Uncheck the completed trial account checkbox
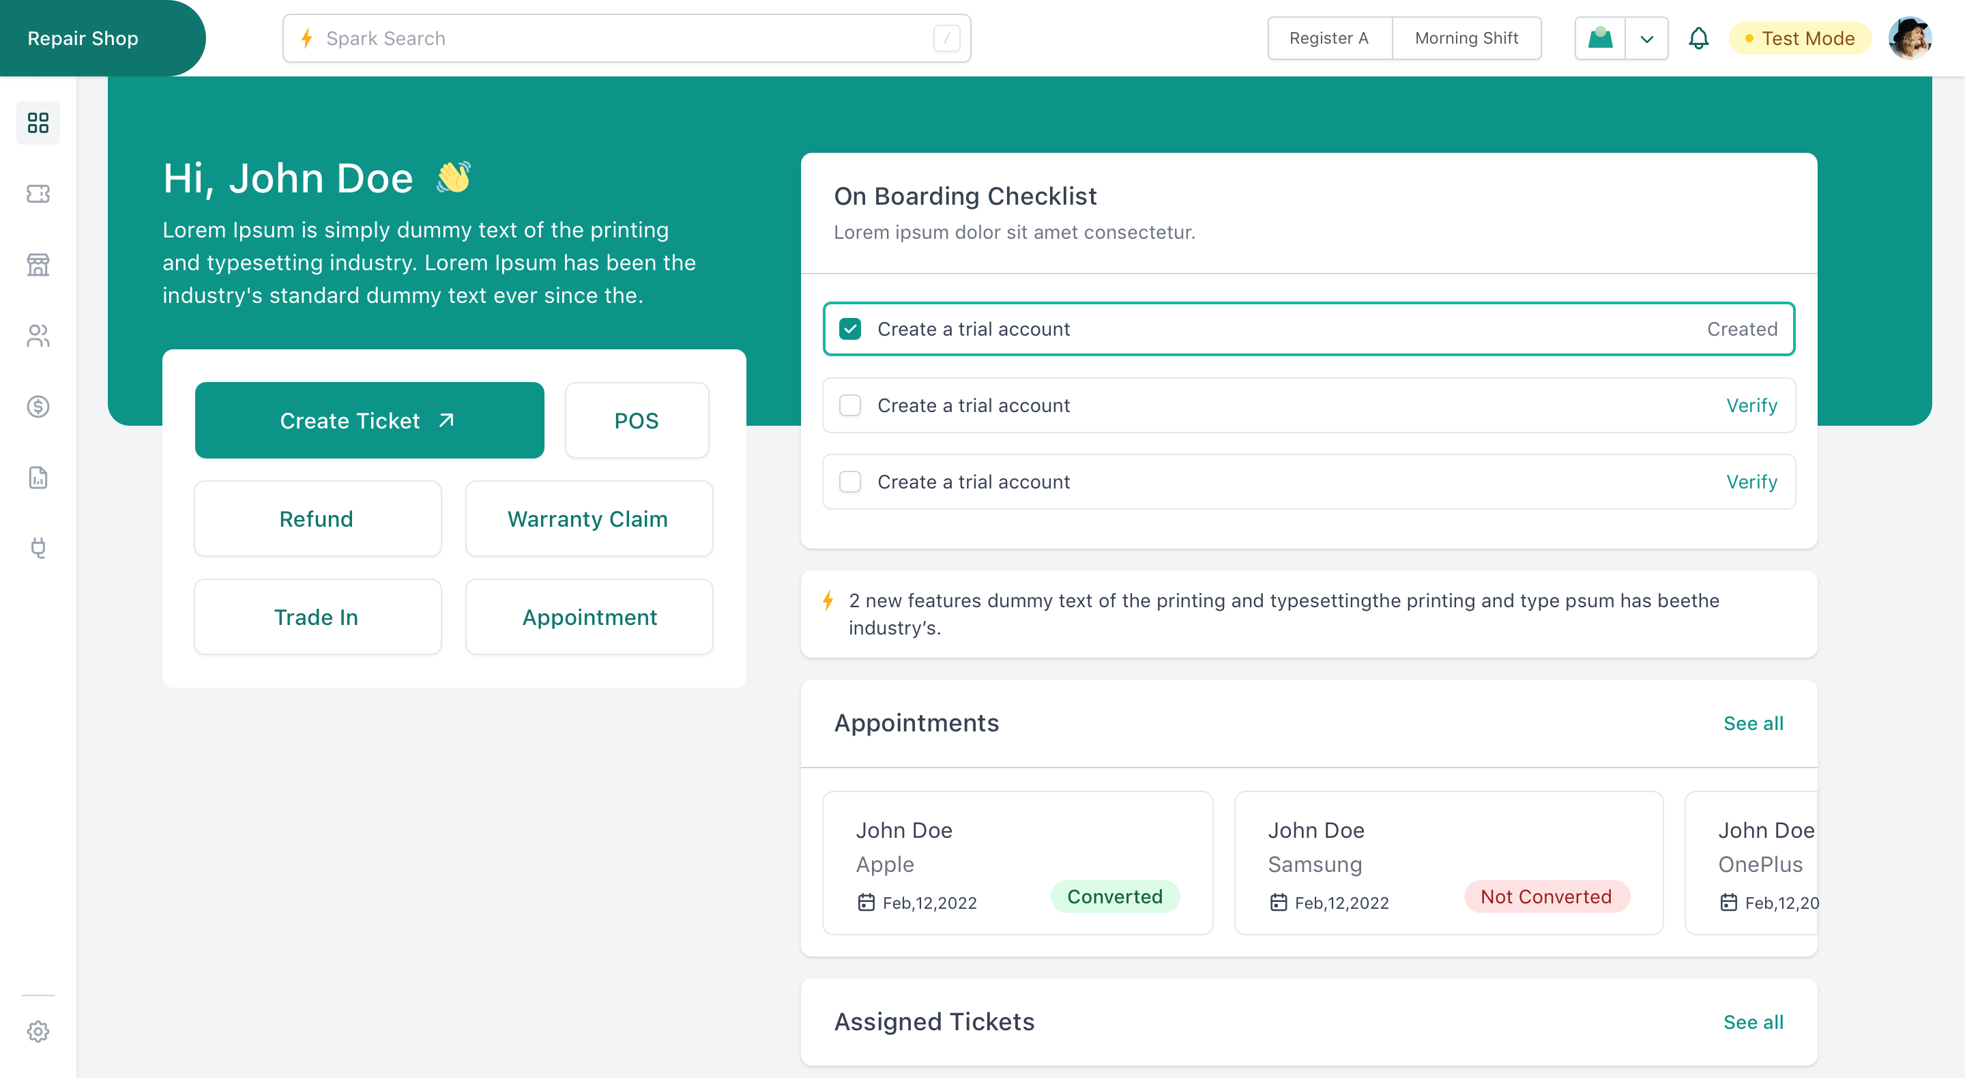The image size is (1965, 1078). [849, 329]
